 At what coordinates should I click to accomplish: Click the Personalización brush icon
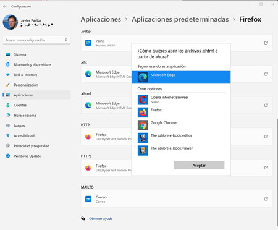pyautogui.click(x=8, y=85)
